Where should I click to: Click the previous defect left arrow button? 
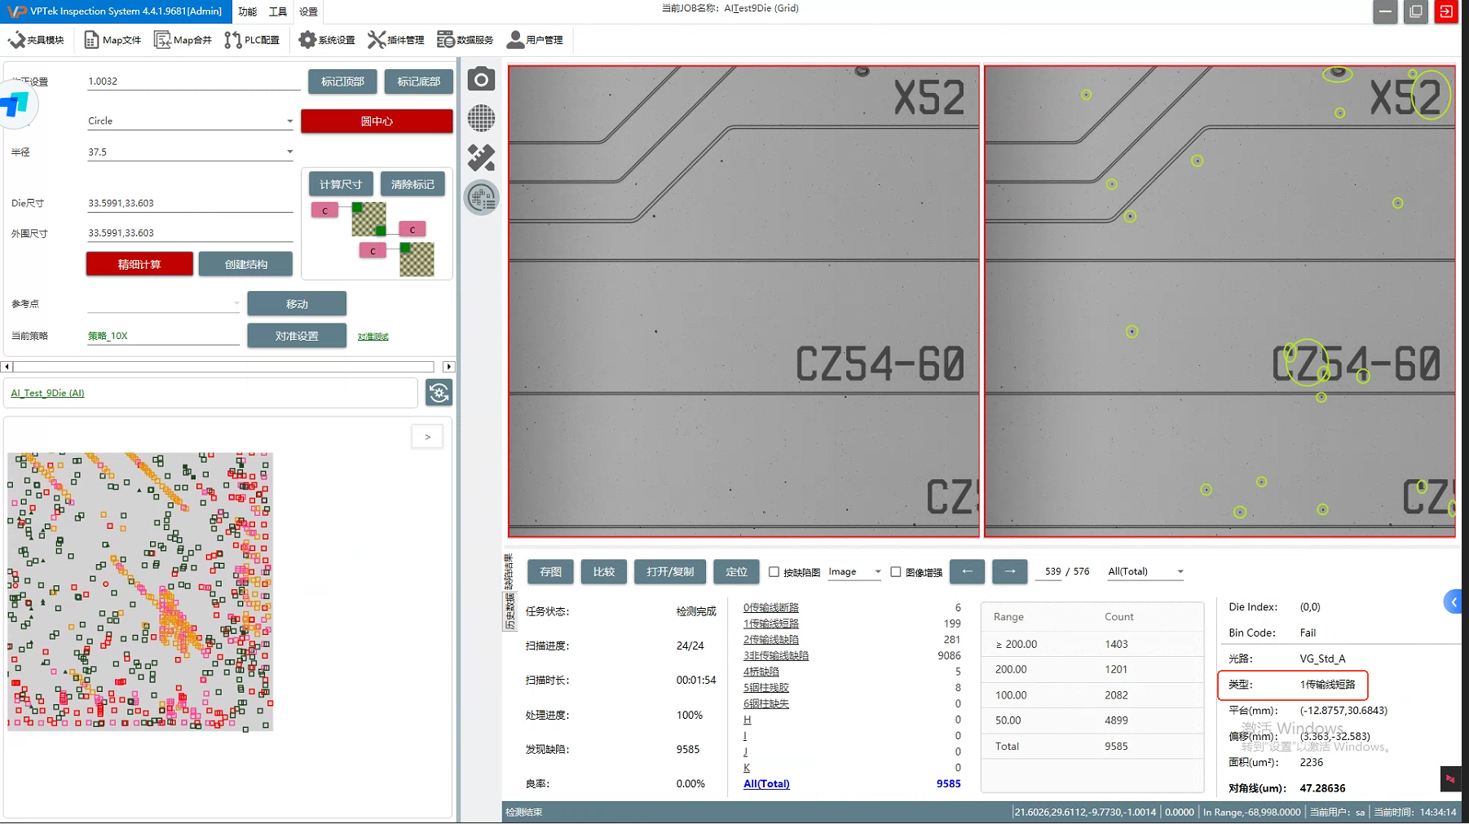[x=967, y=571]
